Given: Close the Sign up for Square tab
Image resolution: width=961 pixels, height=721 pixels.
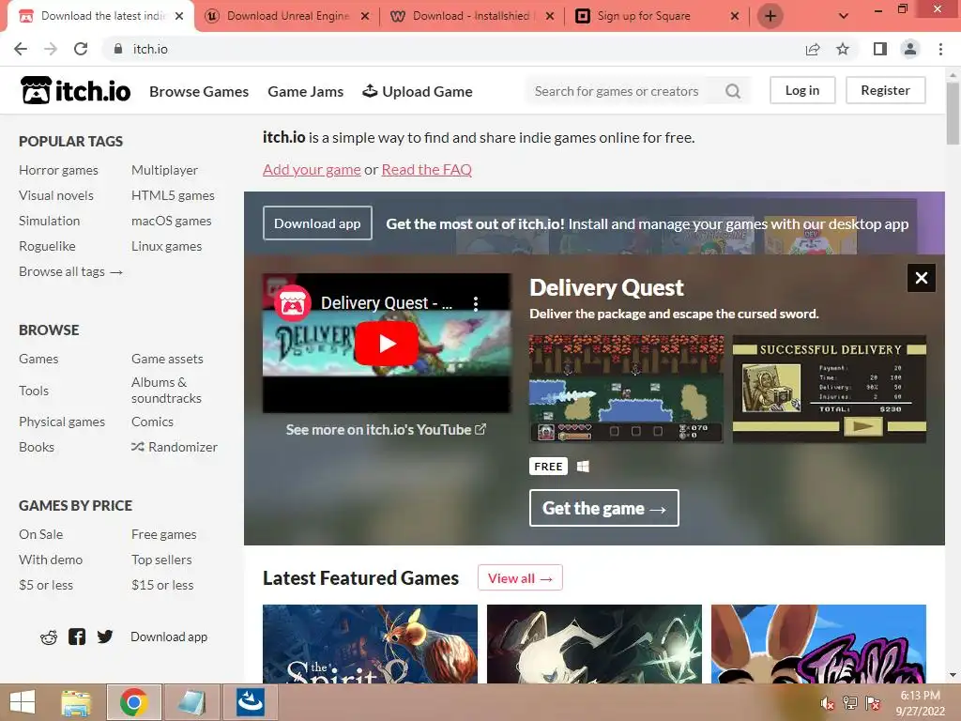Looking at the screenshot, I should (x=735, y=16).
